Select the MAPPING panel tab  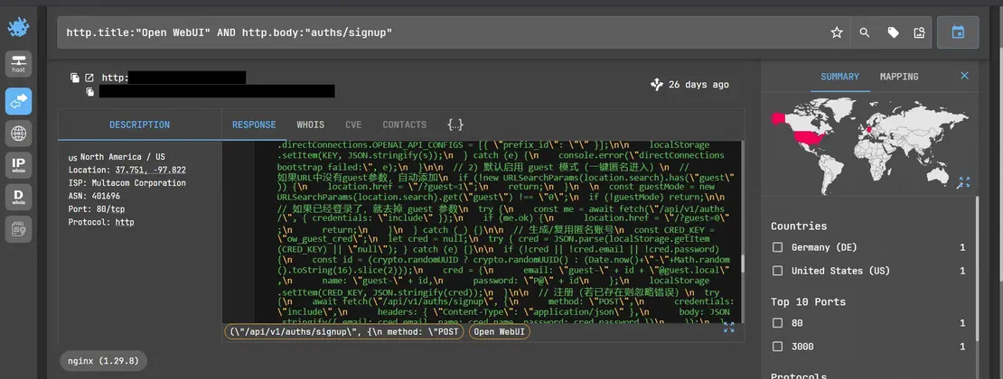click(899, 77)
